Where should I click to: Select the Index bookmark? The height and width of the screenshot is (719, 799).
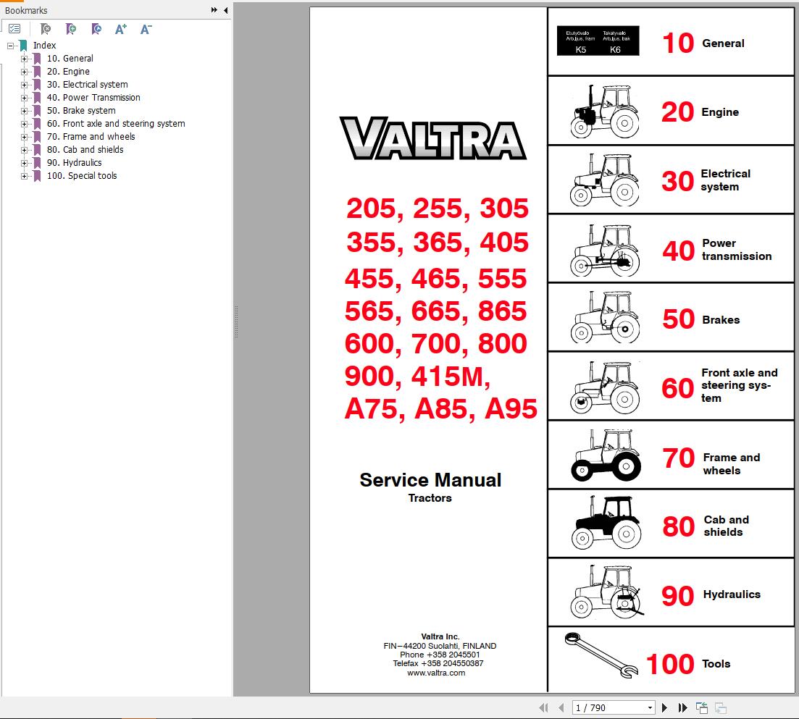pos(44,46)
